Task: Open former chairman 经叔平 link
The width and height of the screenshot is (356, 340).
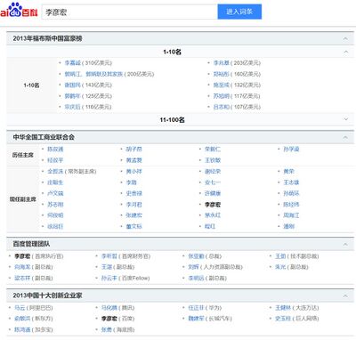Action: (x=55, y=160)
